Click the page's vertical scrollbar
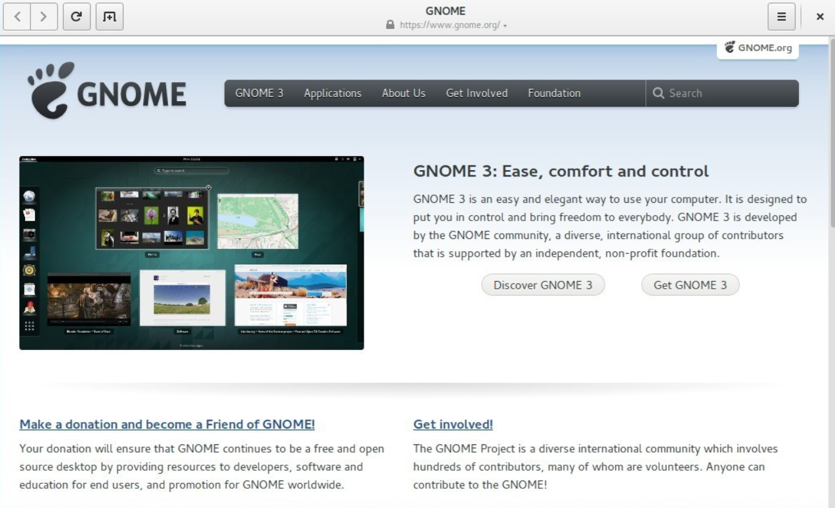 pos(832,133)
